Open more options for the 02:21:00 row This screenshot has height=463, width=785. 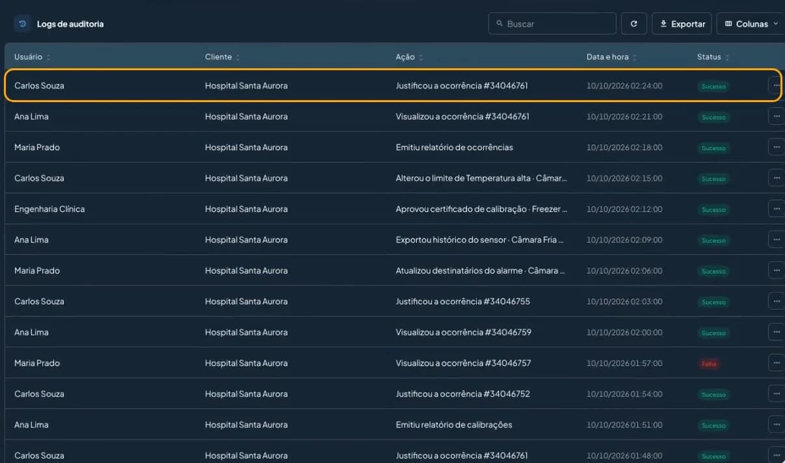(x=776, y=116)
